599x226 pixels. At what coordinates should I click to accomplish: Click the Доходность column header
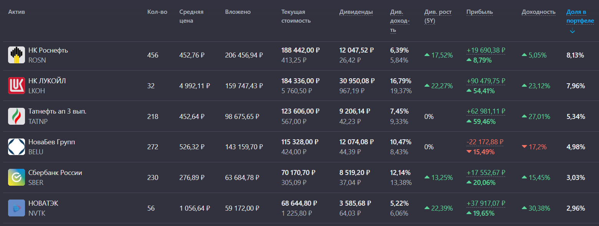tap(538, 12)
